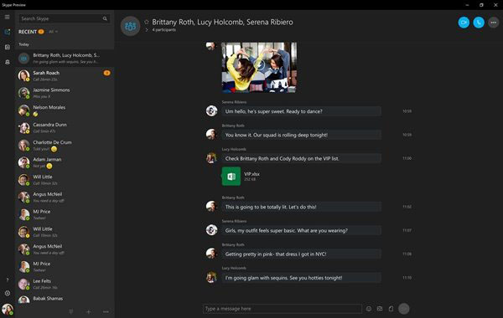Open the Jazmine Simmons conversation
This screenshot has height=318, width=503.
tap(65, 93)
